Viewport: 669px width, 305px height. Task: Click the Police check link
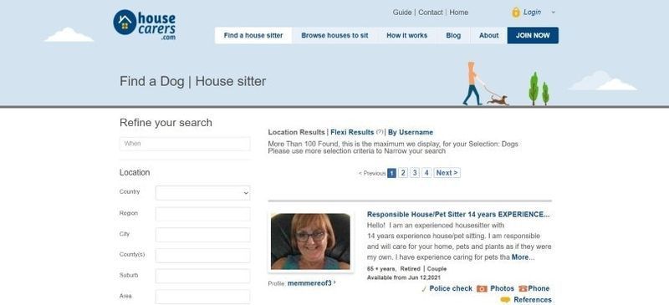click(x=451, y=289)
